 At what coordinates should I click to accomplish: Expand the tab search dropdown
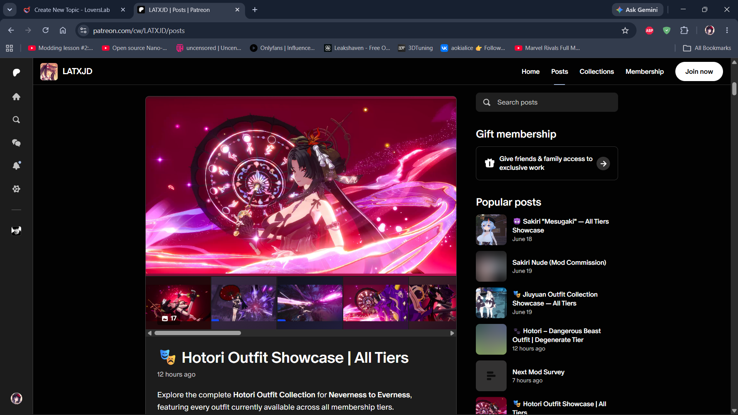click(x=10, y=10)
